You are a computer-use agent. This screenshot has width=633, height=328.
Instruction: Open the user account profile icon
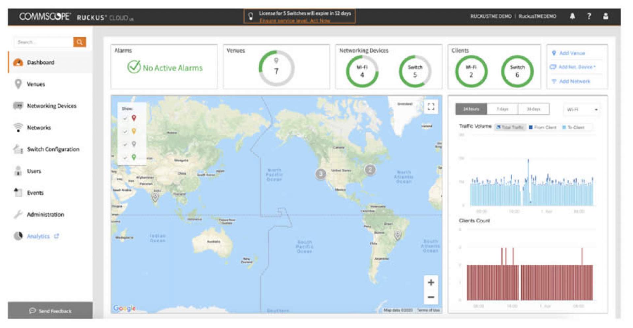point(605,16)
